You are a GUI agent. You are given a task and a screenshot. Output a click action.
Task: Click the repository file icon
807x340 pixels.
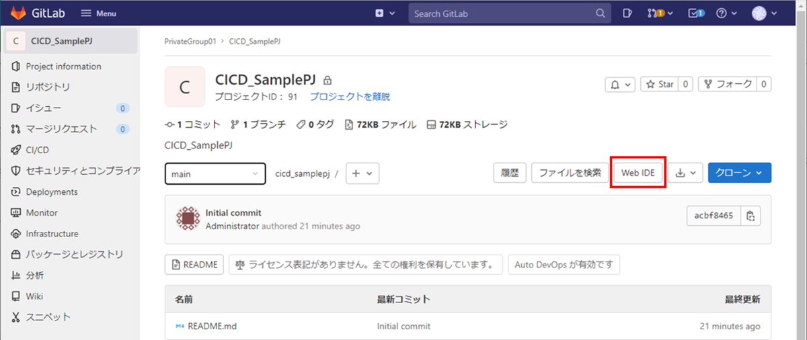[16, 87]
